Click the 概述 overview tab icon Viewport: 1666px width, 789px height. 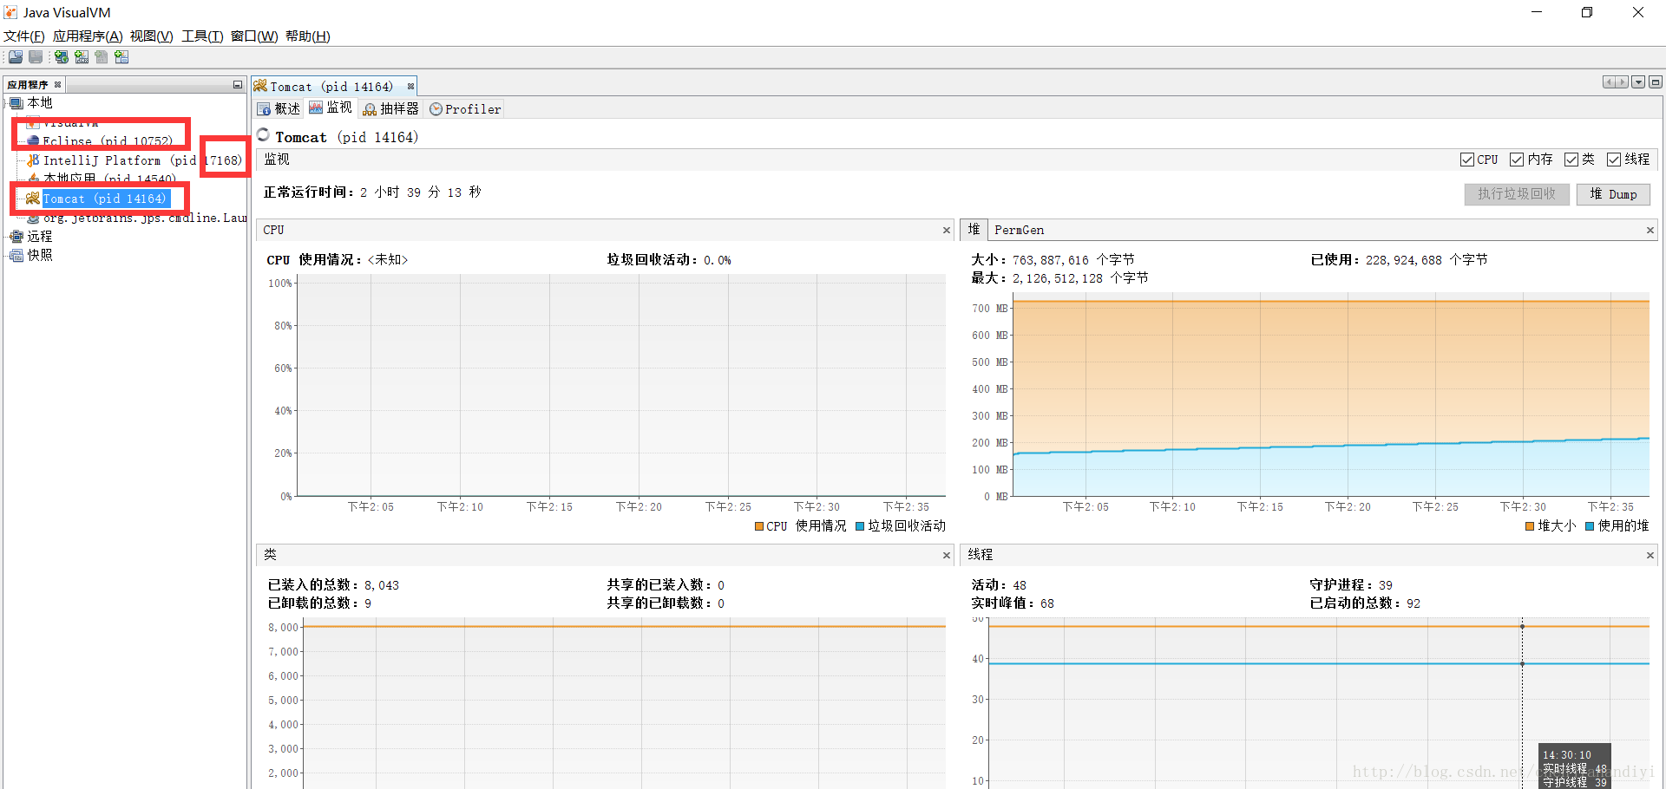[265, 109]
